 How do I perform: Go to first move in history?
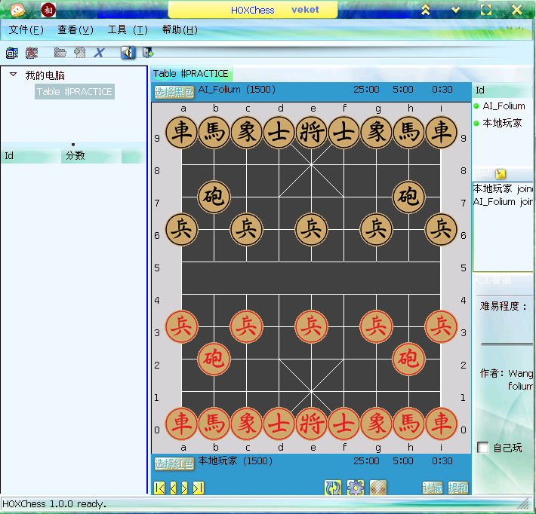tap(159, 488)
